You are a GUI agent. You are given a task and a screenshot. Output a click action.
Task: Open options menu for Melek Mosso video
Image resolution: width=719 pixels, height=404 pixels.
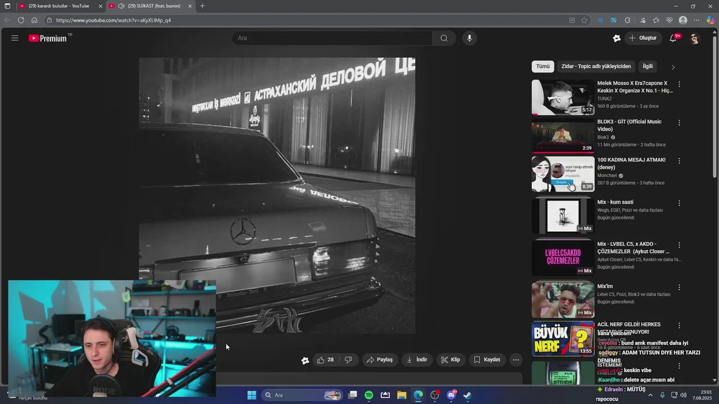coord(679,84)
